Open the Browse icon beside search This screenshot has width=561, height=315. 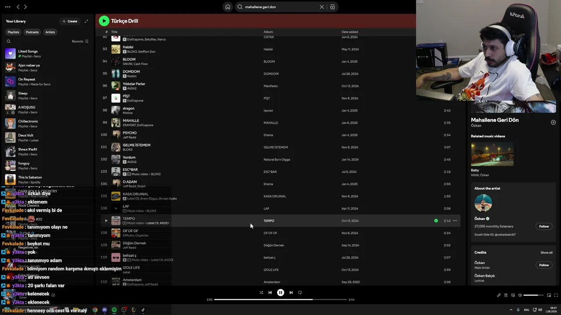[333, 7]
